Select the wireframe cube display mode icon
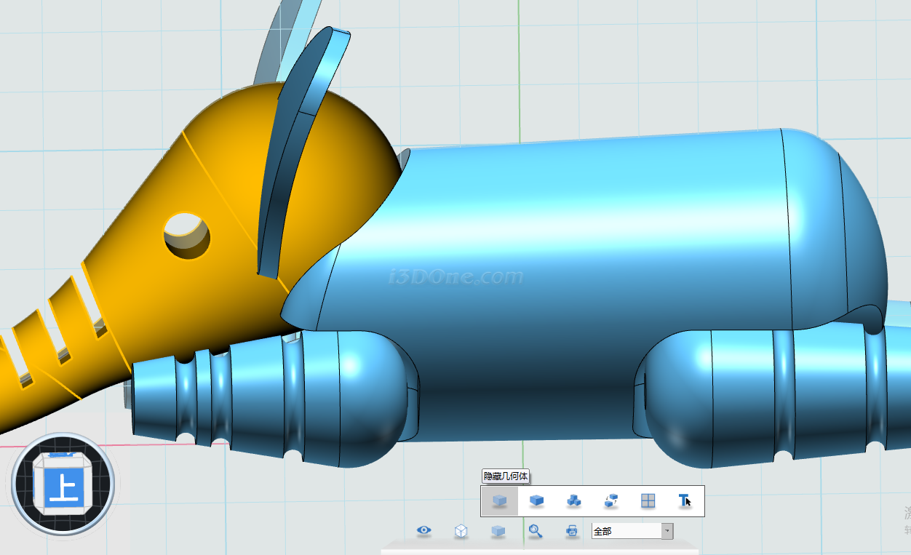911x555 pixels. (461, 531)
